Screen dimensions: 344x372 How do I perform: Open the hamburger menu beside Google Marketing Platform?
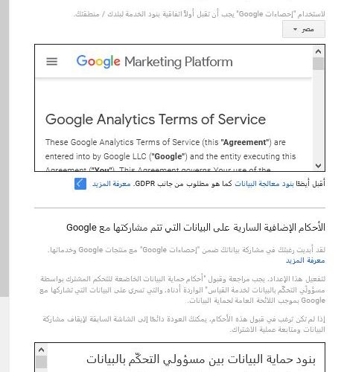pyautogui.click(x=52, y=61)
